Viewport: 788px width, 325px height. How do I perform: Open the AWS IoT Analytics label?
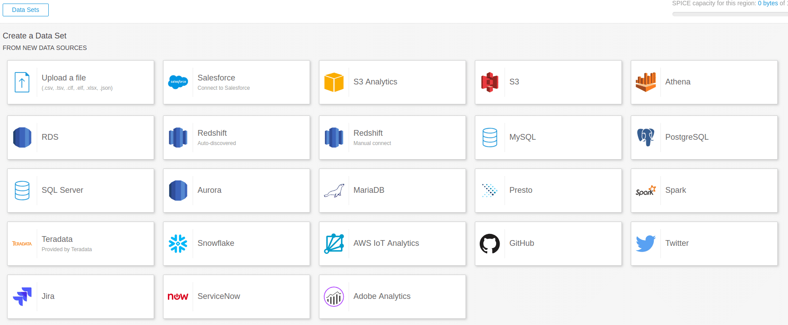coord(386,243)
